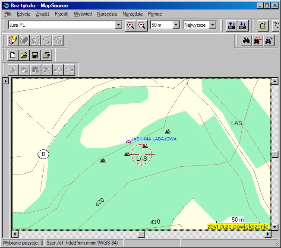Expand the Jura PL map product dropdown

[119, 25]
